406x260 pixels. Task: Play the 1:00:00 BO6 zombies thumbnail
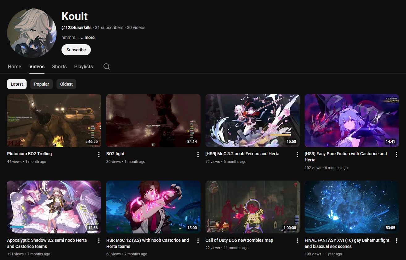pos(252,207)
